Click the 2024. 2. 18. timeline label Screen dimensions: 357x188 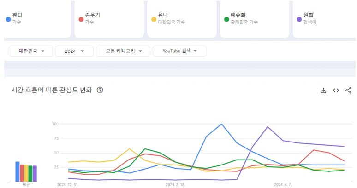(175, 184)
